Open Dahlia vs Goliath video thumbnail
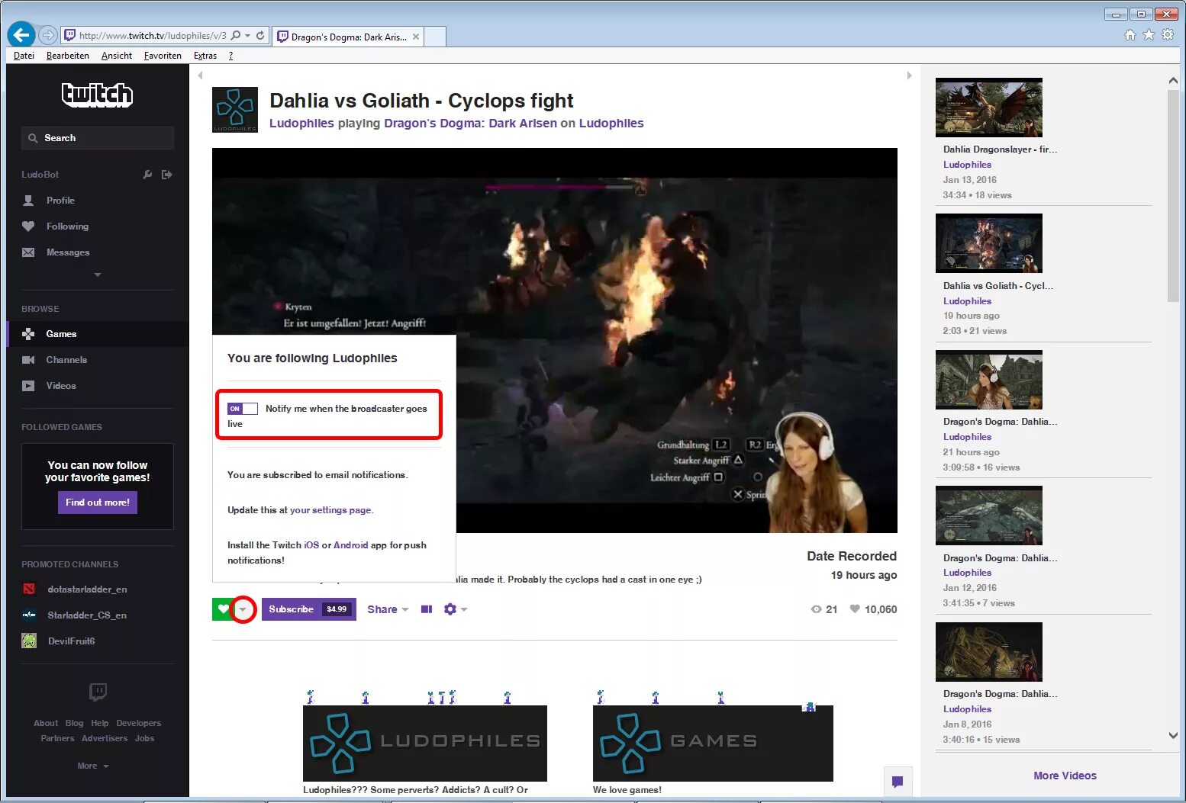The image size is (1186, 803). [x=989, y=243]
